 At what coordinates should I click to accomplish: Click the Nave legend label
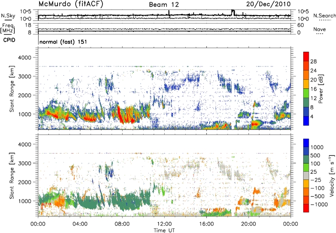coord(320,29)
